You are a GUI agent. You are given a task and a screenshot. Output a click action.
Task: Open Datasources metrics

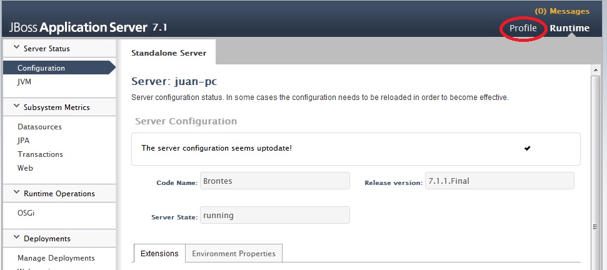(x=39, y=127)
